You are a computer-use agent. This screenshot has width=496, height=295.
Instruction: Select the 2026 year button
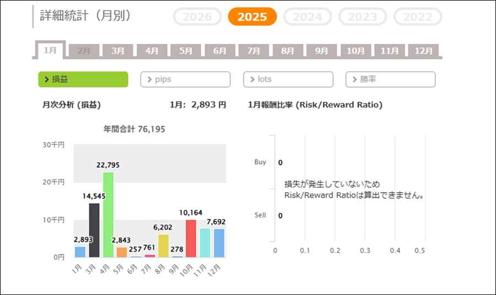pyautogui.click(x=197, y=17)
